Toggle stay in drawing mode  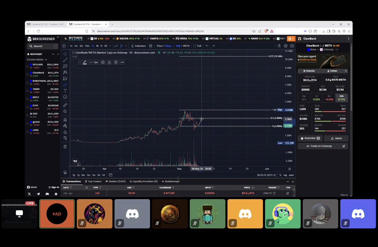pos(65,126)
